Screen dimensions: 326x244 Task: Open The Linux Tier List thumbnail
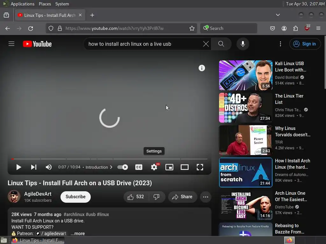pos(245,108)
